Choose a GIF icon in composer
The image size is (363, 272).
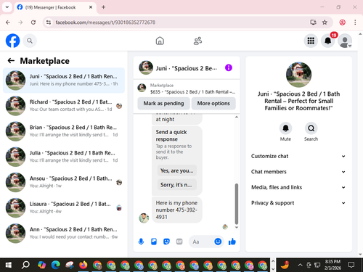click(179, 242)
